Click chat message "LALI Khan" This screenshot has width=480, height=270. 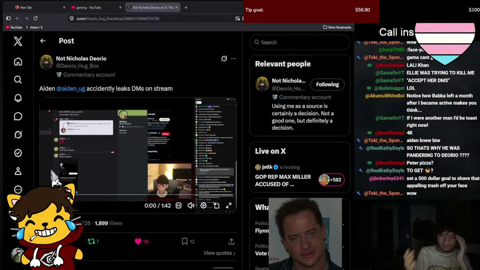(x=418, y=65)
